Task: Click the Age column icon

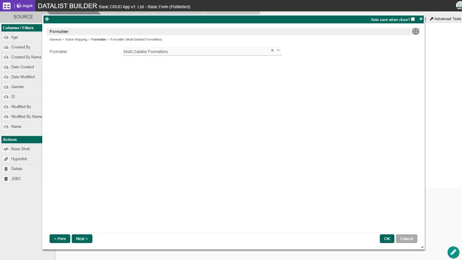Action: click(x=6, y=38)
